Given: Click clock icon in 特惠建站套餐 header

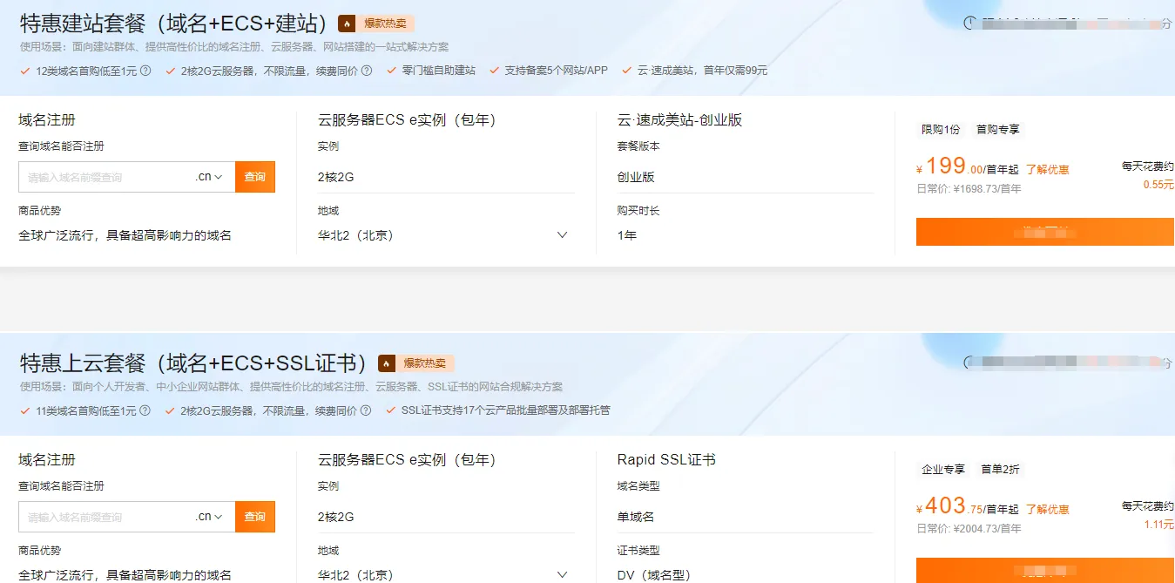Looking at the screenshot, I should pyautogui.click(x=970, y=24).
